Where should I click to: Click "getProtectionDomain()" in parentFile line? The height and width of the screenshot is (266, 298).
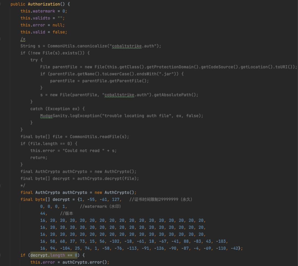(x=172, y=67)
